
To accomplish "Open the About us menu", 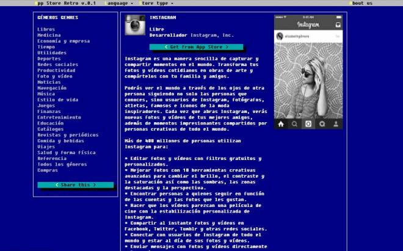I will click(361, 3).
